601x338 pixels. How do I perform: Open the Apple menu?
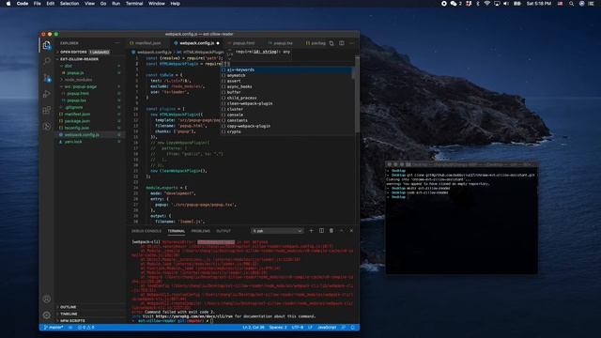(8, 4)
